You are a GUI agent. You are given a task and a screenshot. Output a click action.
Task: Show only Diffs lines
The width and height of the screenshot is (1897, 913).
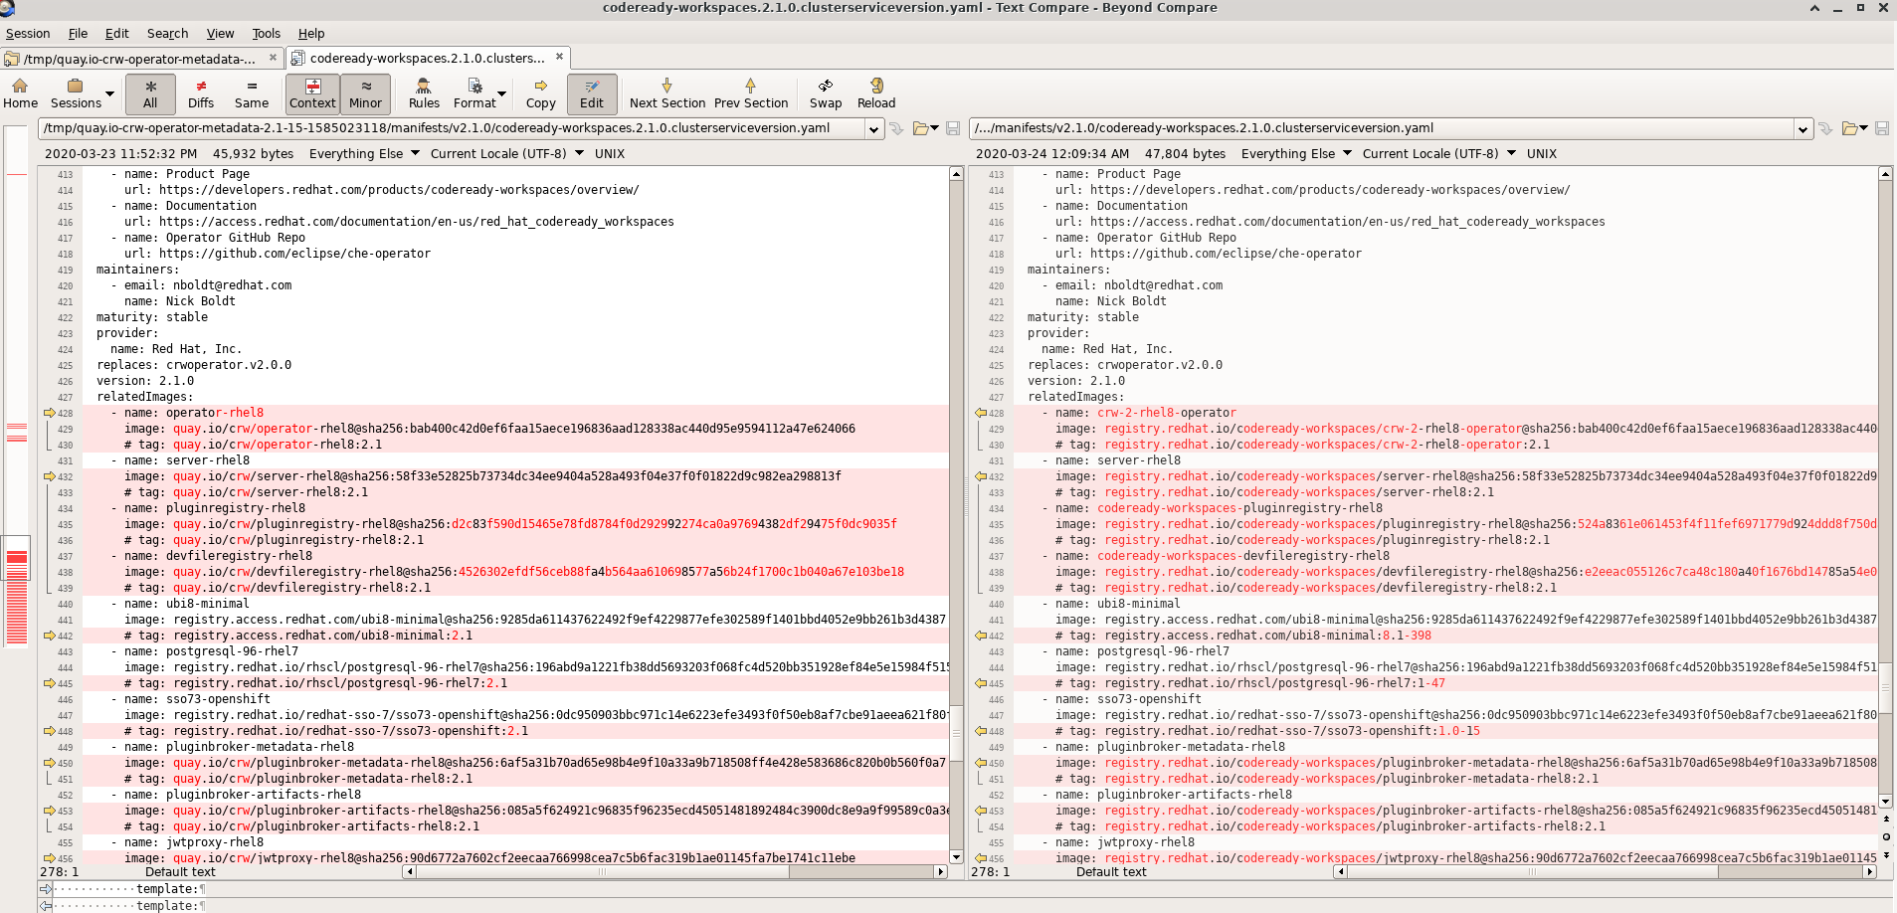pyautogui.click(x=201, y=93)
